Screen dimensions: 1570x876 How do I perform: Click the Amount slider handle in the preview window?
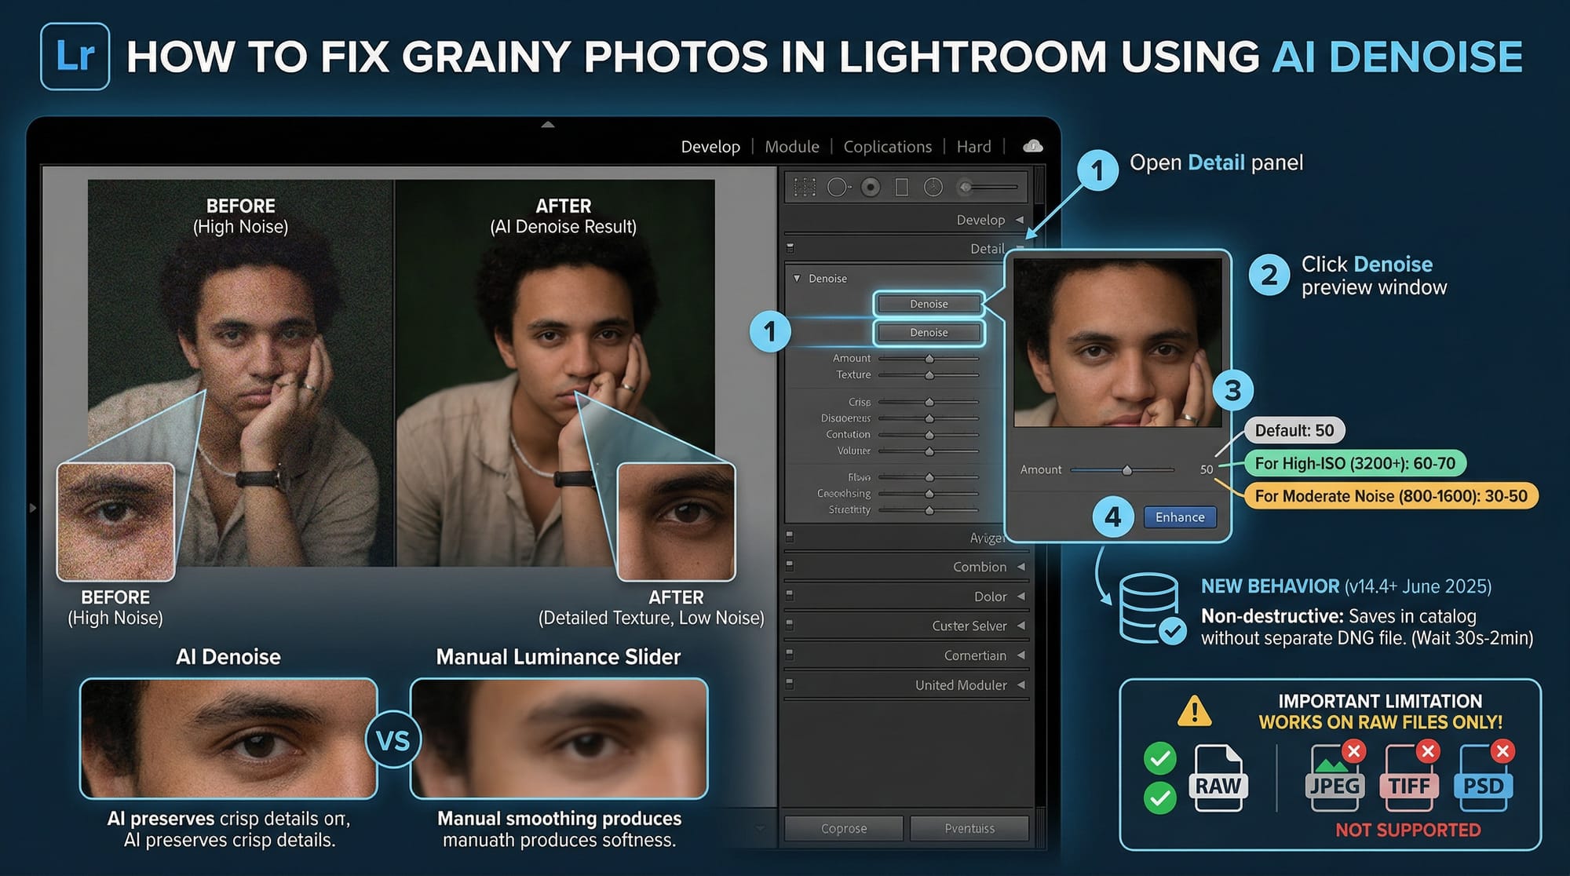click(x=1127, y=470)
